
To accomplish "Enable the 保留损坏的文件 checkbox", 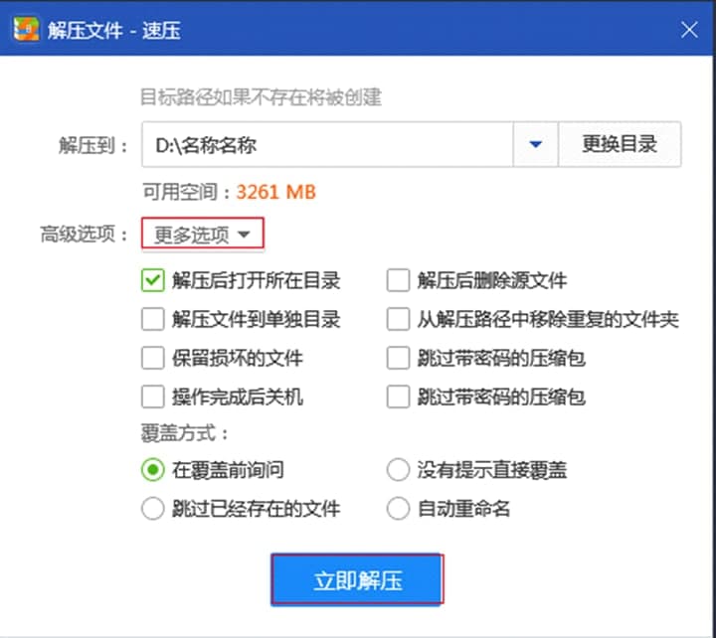I will [152, 358].
